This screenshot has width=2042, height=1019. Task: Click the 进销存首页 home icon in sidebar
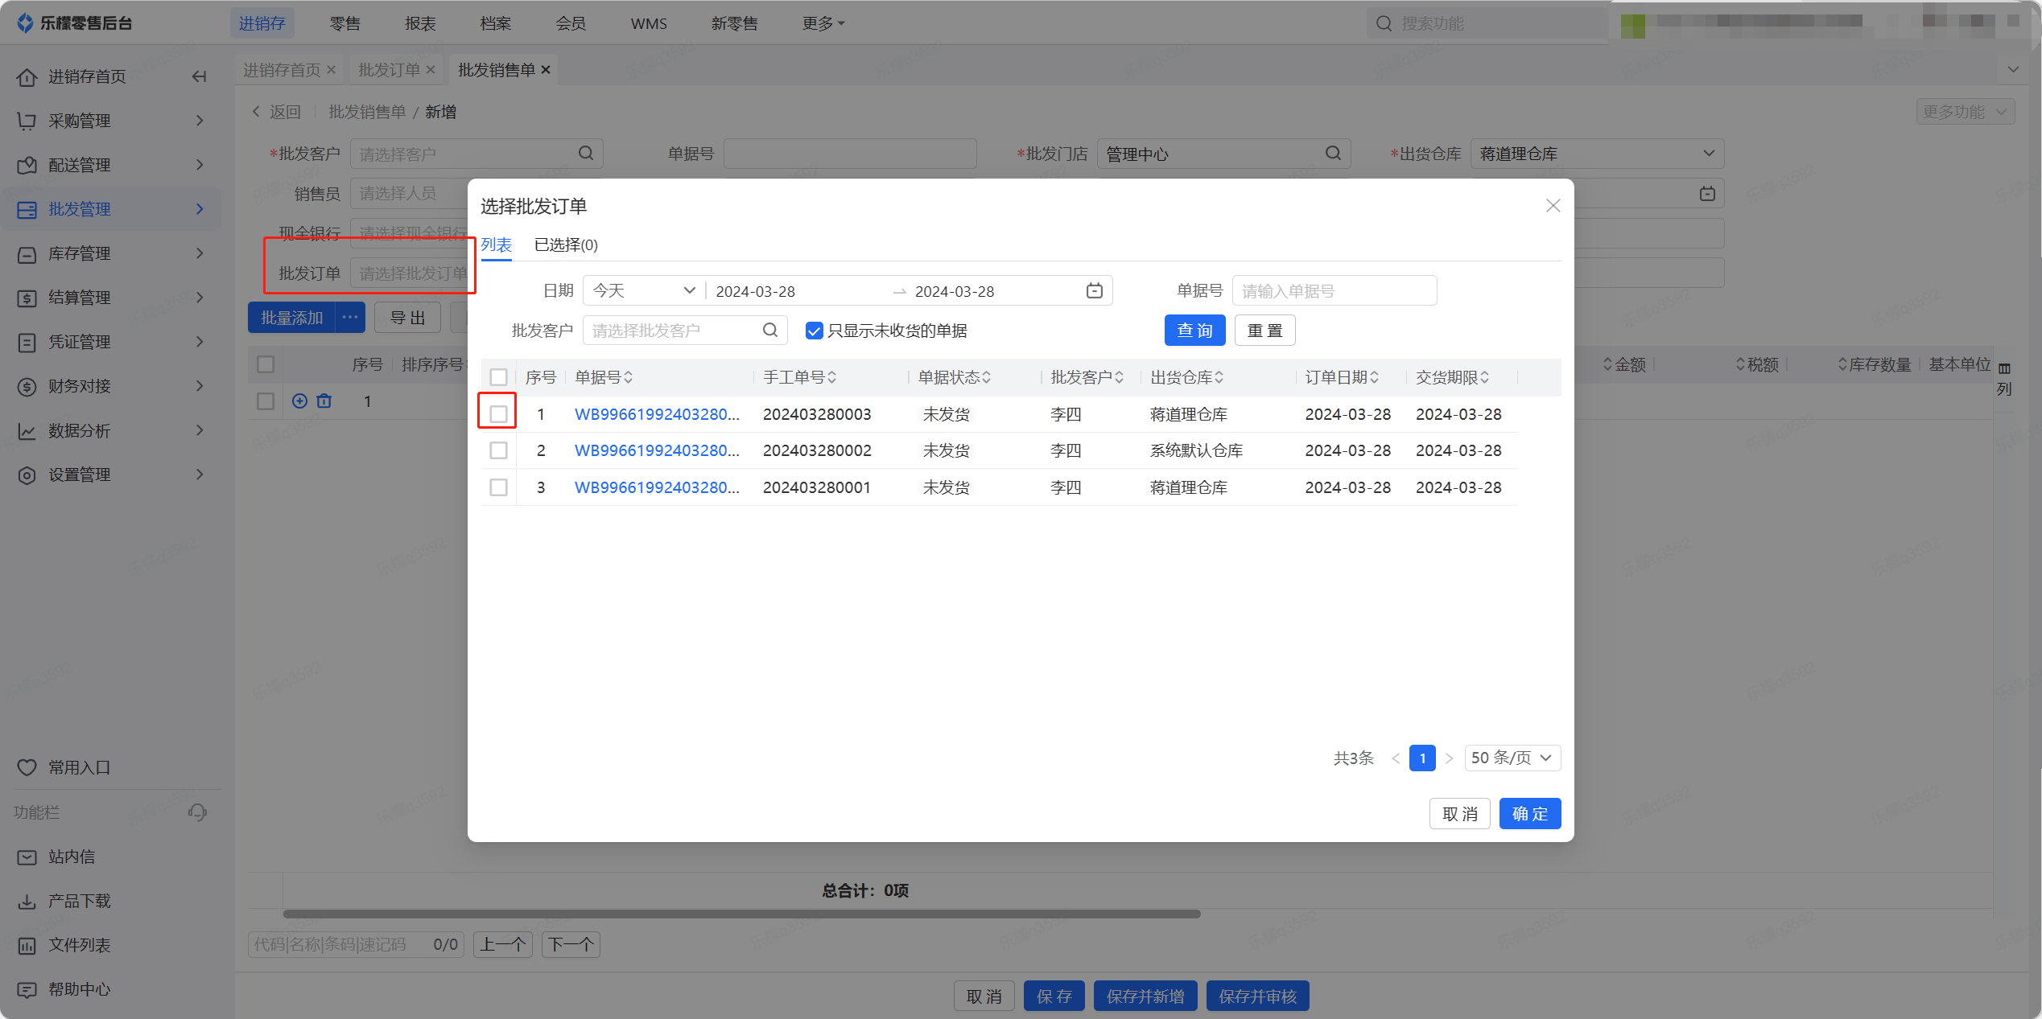(27, 76)
